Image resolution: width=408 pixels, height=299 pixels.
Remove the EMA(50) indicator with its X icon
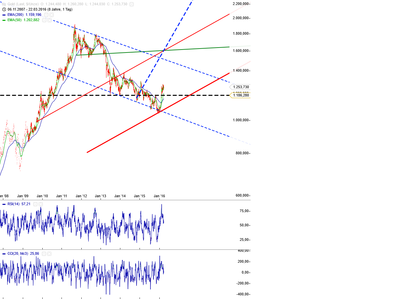(49, 20)
